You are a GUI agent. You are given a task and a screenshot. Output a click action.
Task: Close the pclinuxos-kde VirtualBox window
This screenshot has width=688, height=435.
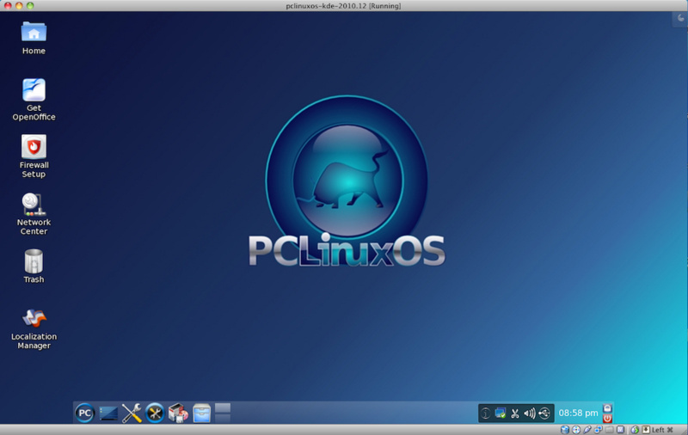pyautogui.click(x=8, y=6)
